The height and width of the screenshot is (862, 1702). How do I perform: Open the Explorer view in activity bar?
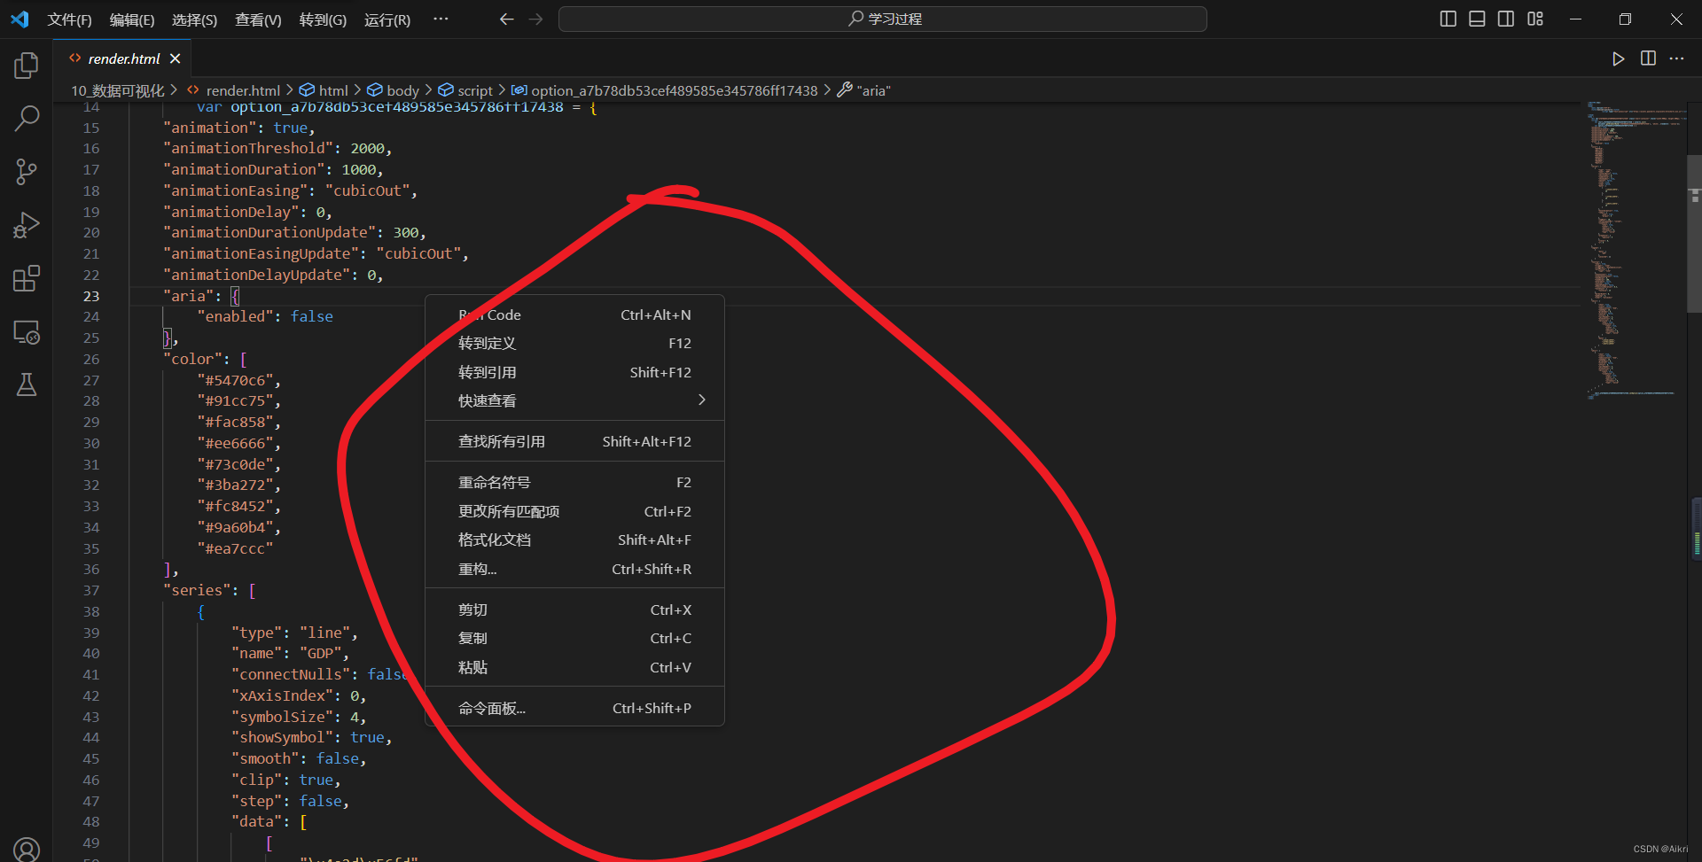coord(27,65)
